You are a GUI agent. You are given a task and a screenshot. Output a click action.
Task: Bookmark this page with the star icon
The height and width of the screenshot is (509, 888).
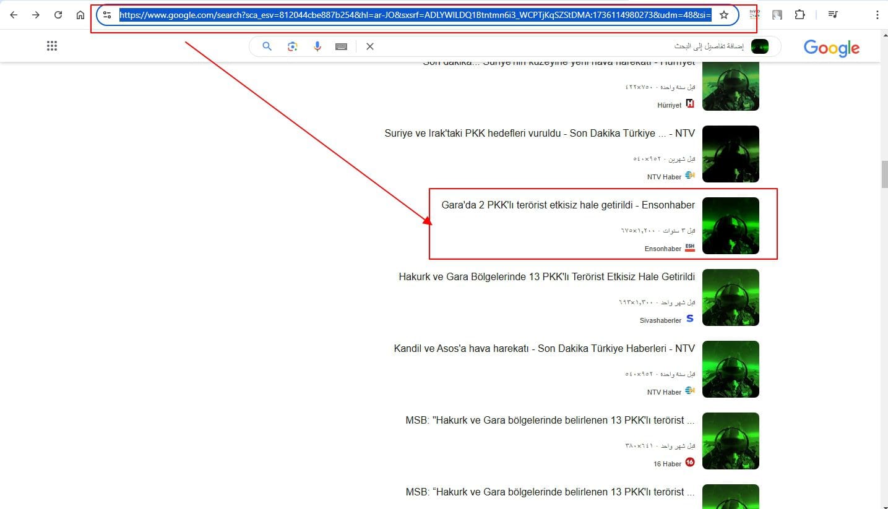(724, 15)
